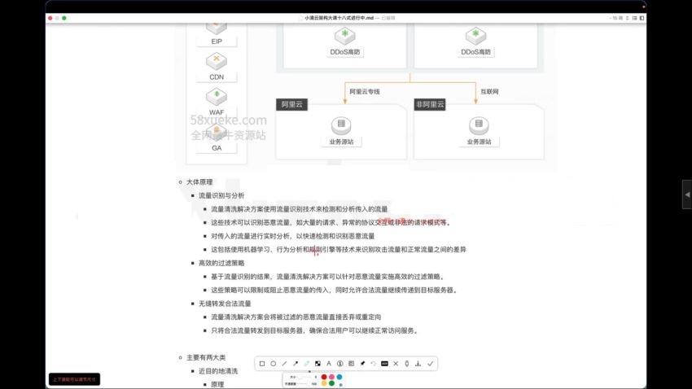
Task: Select the text A annotation tool
Action: 329,364
